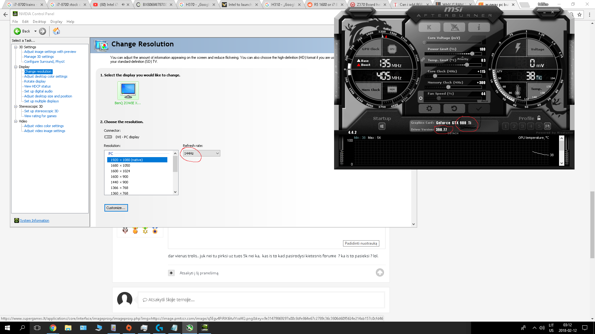Click the Windows Start button
Viewport: 595px width, 334px height.
(7, 328)
